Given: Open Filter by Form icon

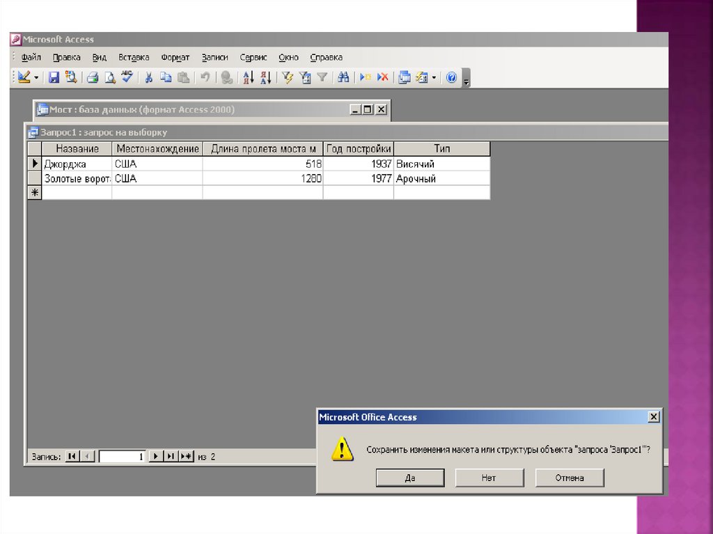Looking at the screenshot, I should (x=305, y=77).
